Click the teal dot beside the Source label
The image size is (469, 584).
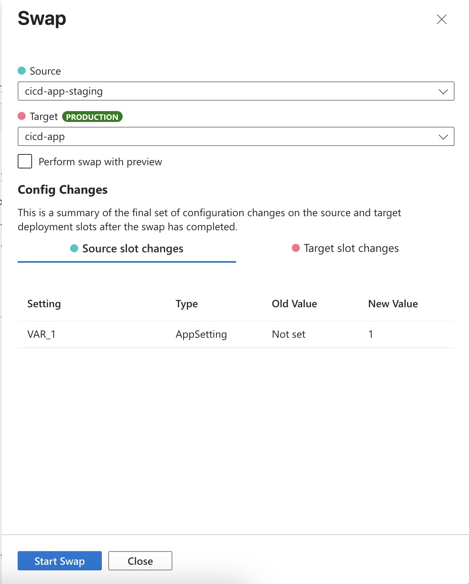(22, 71)
